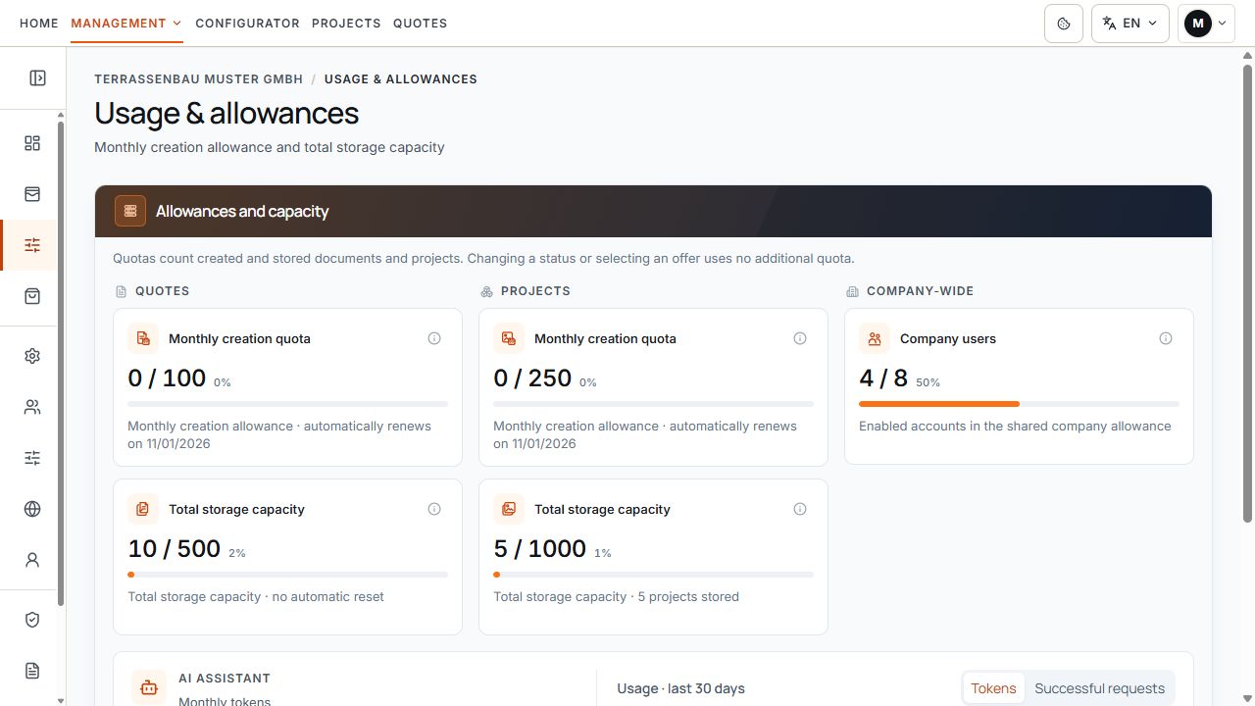Click the "4 / 8" company users value
The width and height of the screenshot is (1255, 706).
(883, 378)
